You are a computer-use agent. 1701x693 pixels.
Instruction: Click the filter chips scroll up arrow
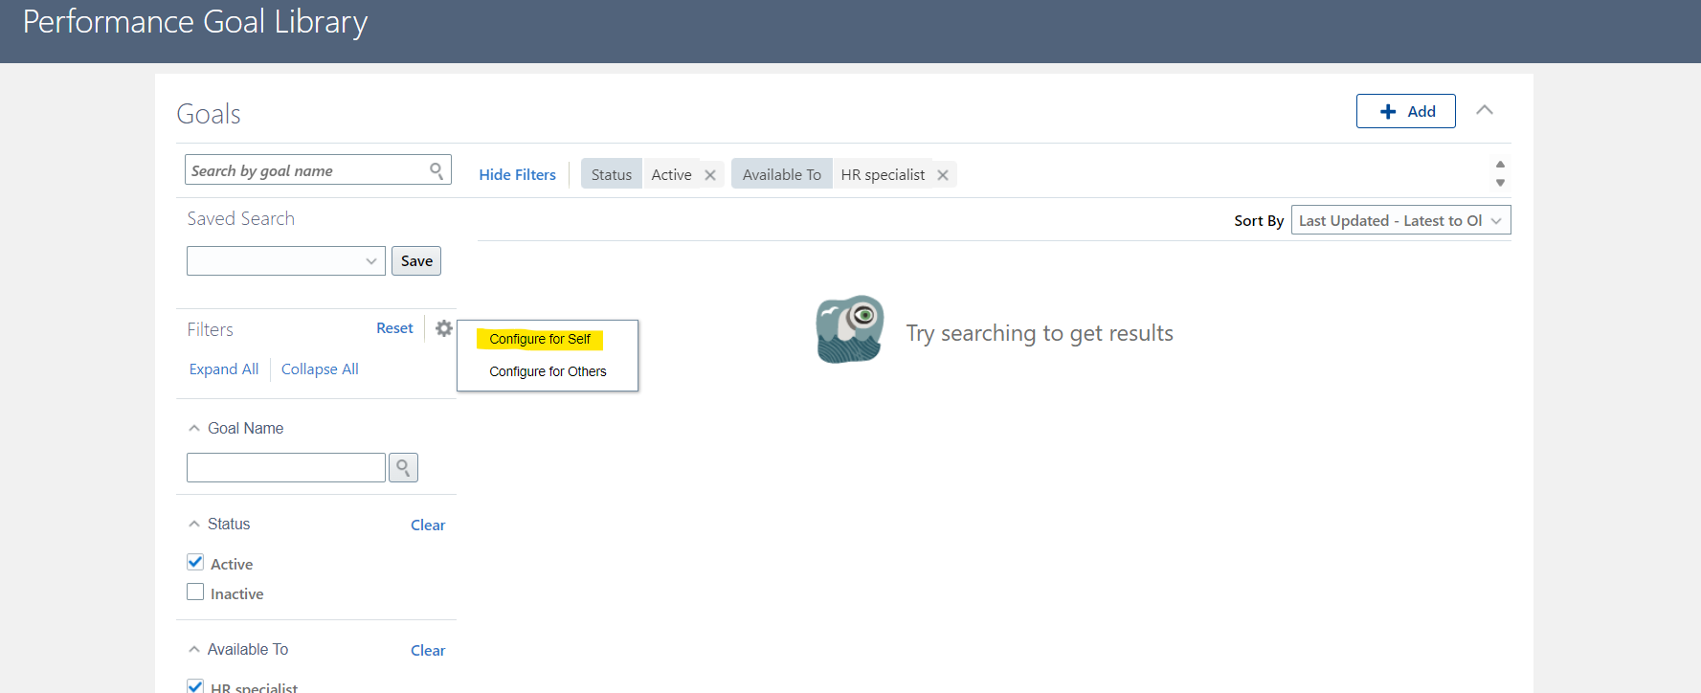point(1500,164)
